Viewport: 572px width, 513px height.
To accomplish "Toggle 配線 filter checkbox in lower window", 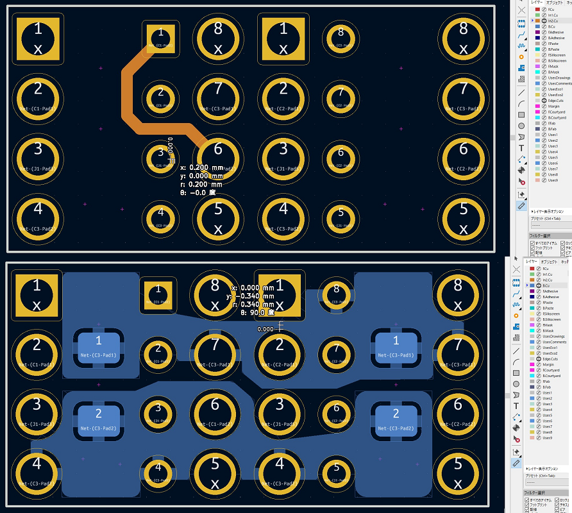I will coord(527,509).
